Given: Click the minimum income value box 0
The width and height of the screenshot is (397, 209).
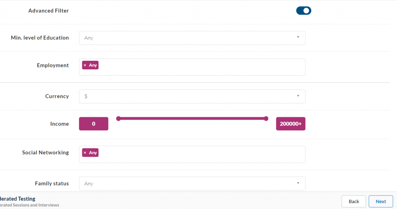Looking at the screenshot, I should 93,124.
